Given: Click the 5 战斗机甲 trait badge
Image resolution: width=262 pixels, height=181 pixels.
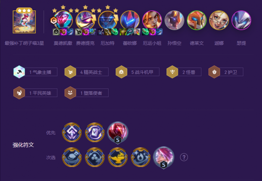Looking at the screenshot, I should click(137, 72).
